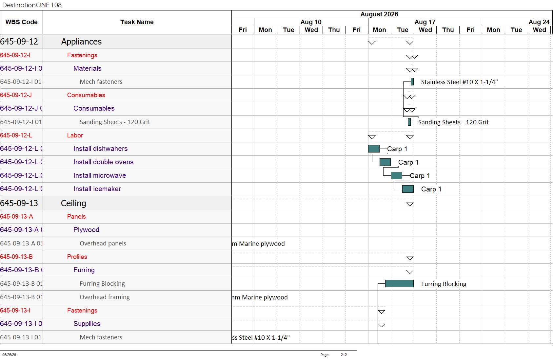553x359 pixels.
Task: Click the Aug 17 week header
Action: [x=425, y=22]
